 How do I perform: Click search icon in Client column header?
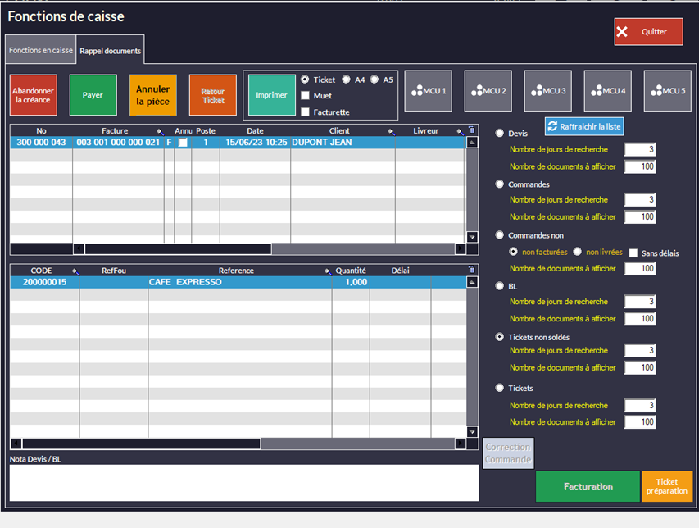point(393,131)
